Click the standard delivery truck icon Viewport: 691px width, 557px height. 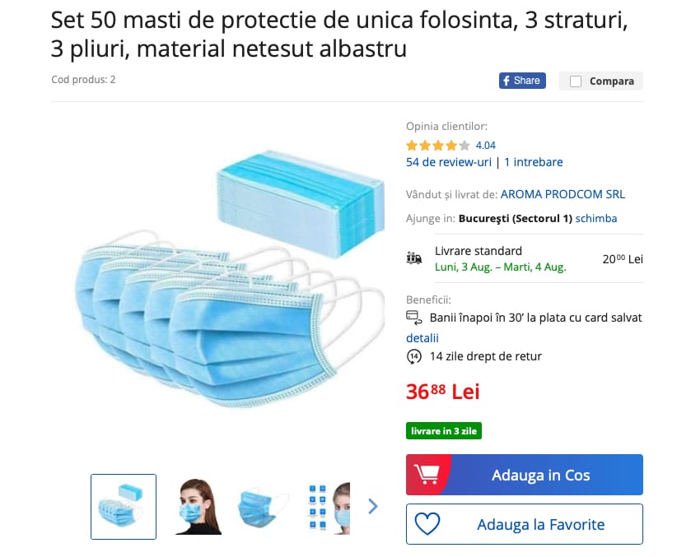pos(414,258)
